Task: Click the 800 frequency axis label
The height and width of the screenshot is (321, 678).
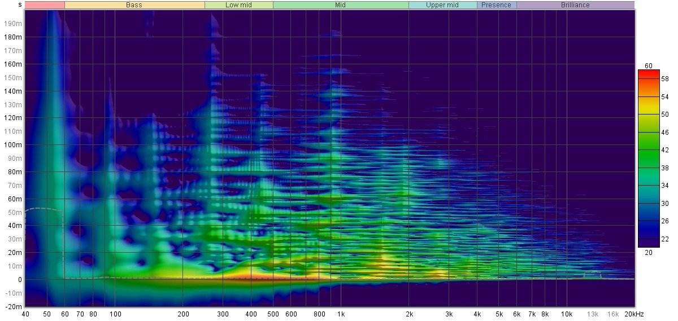Action: coord(319,314)
